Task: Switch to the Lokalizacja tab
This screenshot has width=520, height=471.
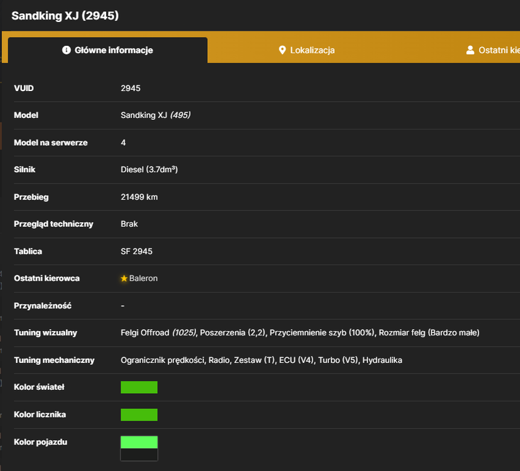Action: pyautogui.click(x=306, y=50)
